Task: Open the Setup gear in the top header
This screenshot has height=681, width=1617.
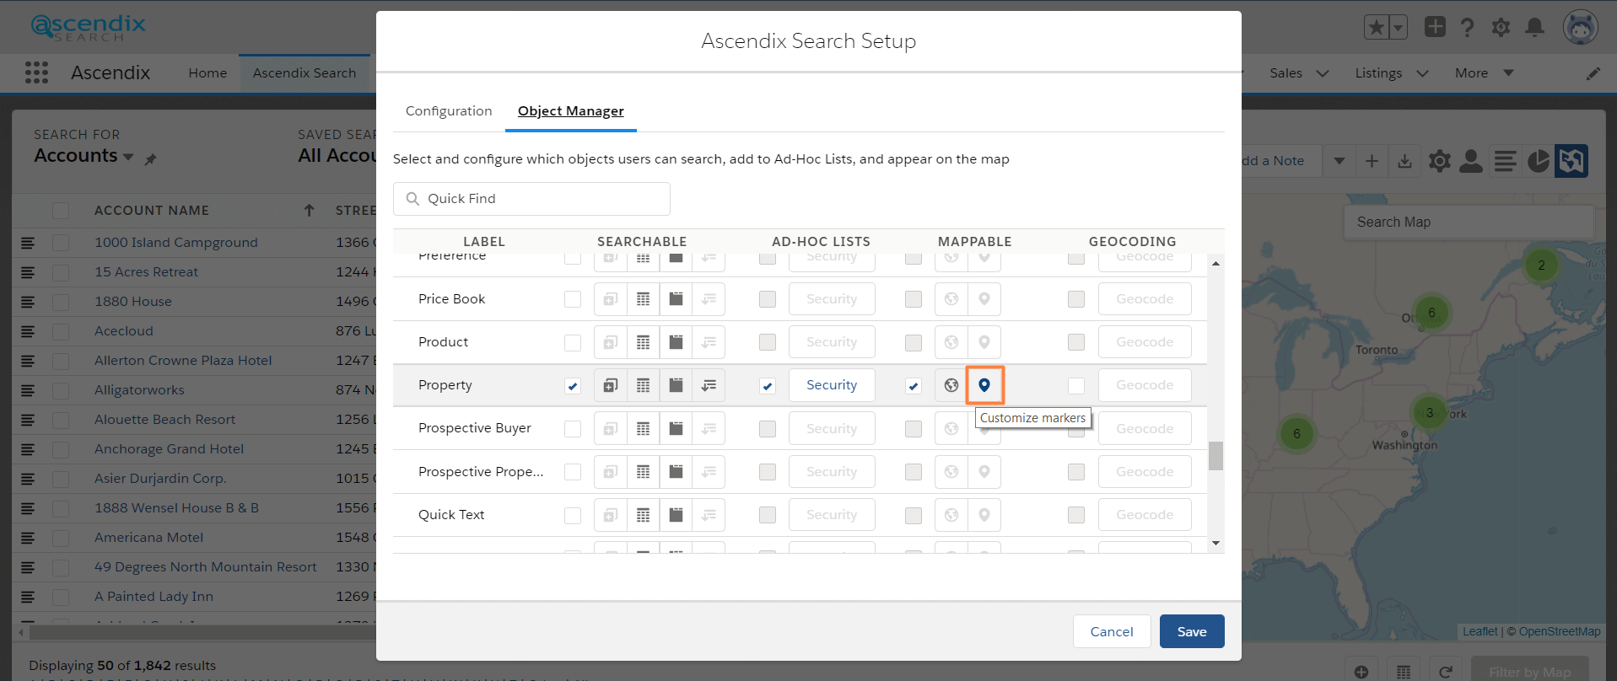Action: click(x=1501, y=28)
